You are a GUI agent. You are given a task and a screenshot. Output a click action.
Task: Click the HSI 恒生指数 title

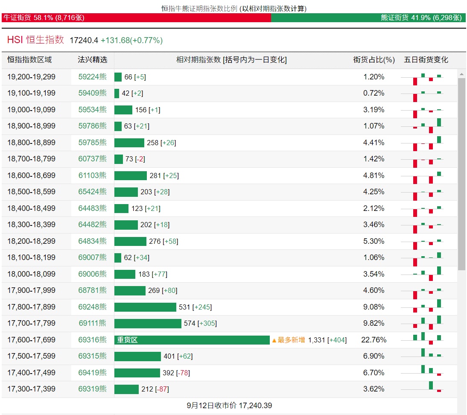(x=35, y=40)
